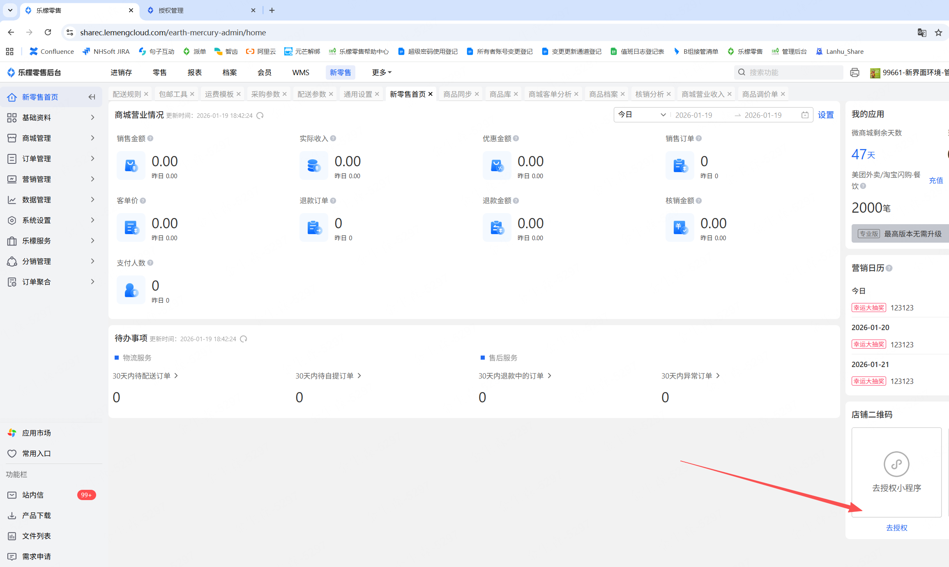Expand the 更多 top menu
The width and height of the screenshot is (949, 567).
tap(381, 73)
